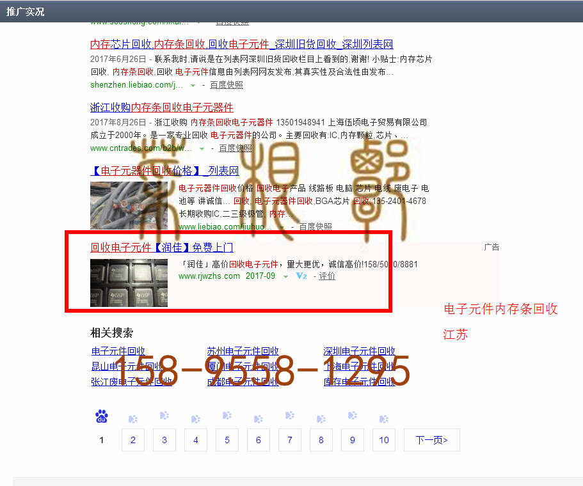Screen dimensions: 583x486
Task: Open the 浙江收购内存条回收电子元器件 result link
Action: tap(162, 108)
